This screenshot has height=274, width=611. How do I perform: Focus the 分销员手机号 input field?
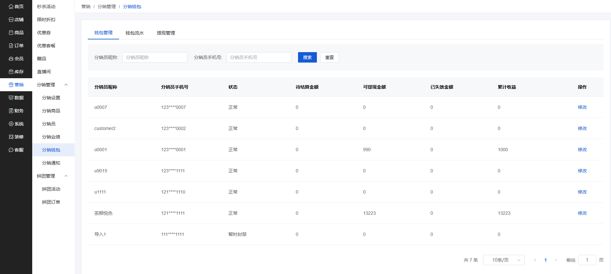pos(259,57)
